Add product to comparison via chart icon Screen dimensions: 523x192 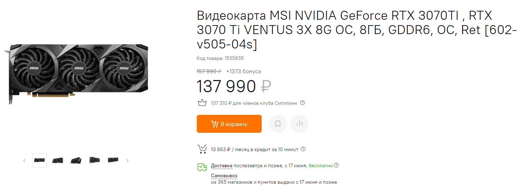tap(299, 124)
